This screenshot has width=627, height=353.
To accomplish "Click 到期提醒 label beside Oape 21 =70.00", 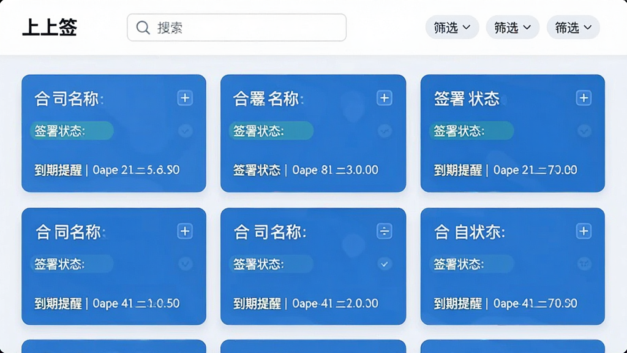I will tap(458, 170).
